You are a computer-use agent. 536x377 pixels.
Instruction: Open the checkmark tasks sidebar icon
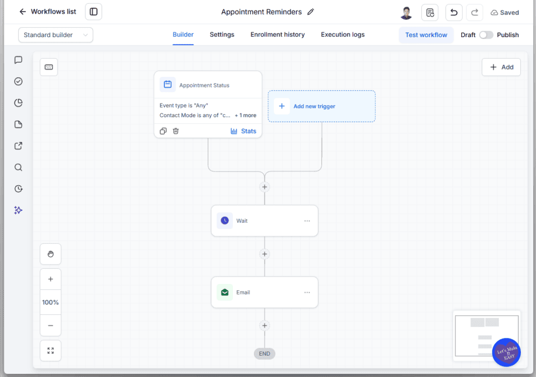(18, 81)
